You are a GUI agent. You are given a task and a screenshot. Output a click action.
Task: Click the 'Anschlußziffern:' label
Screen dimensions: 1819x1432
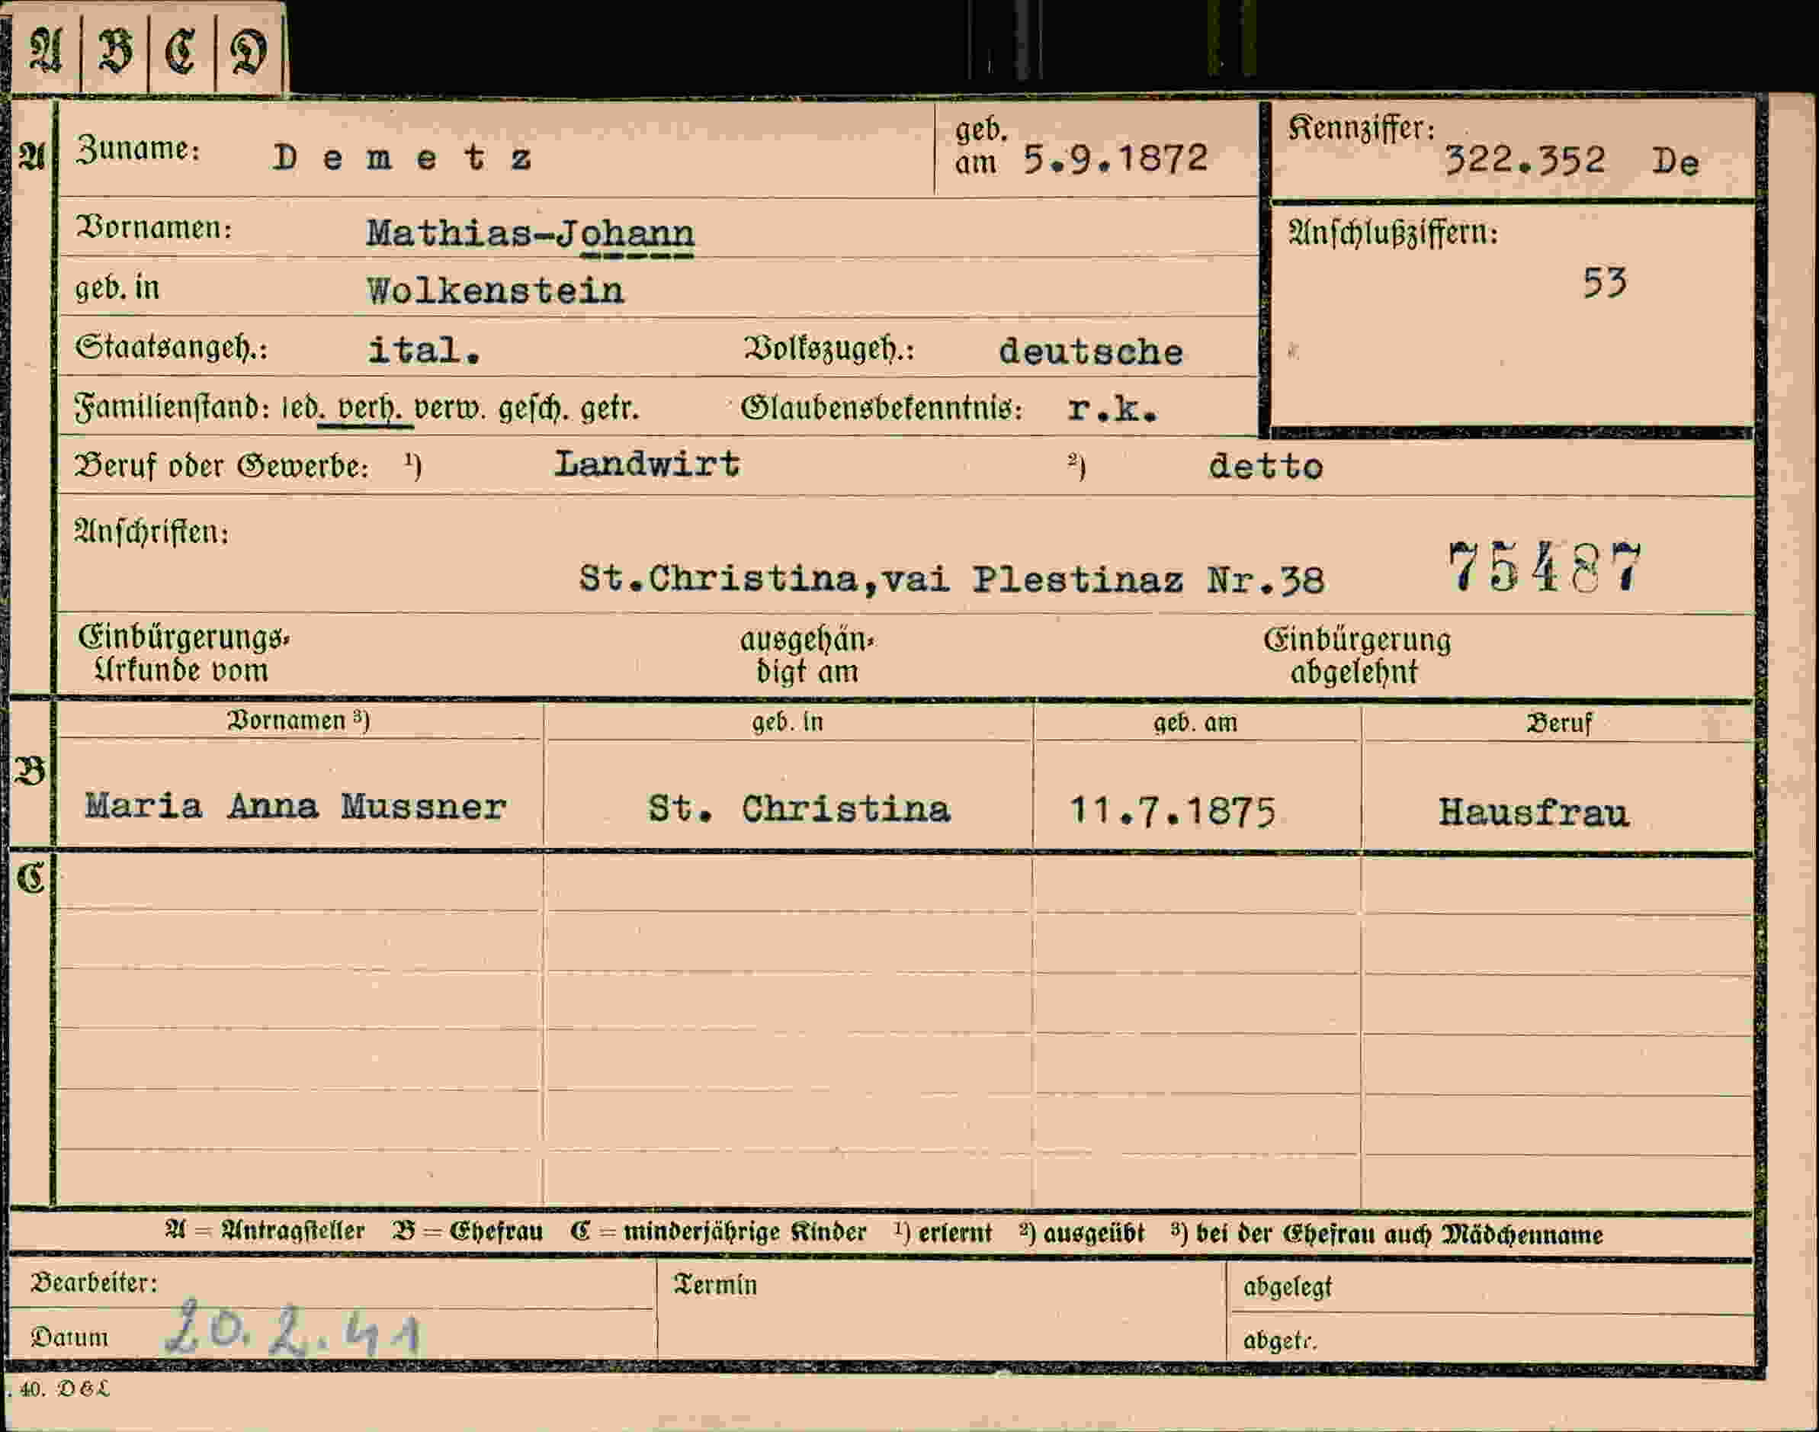tap(1393, 233)
